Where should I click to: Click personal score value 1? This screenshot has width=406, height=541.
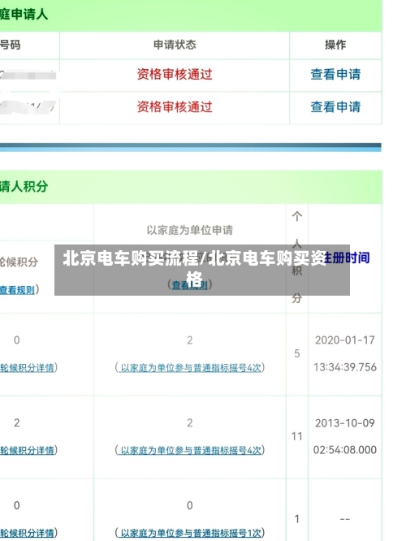click(297, 519)
